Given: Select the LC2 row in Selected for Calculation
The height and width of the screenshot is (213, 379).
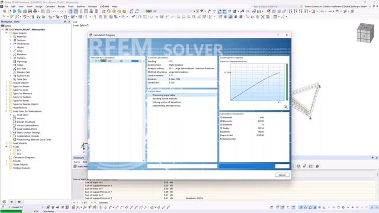Looking at the screenshot, I should point(116,61).
